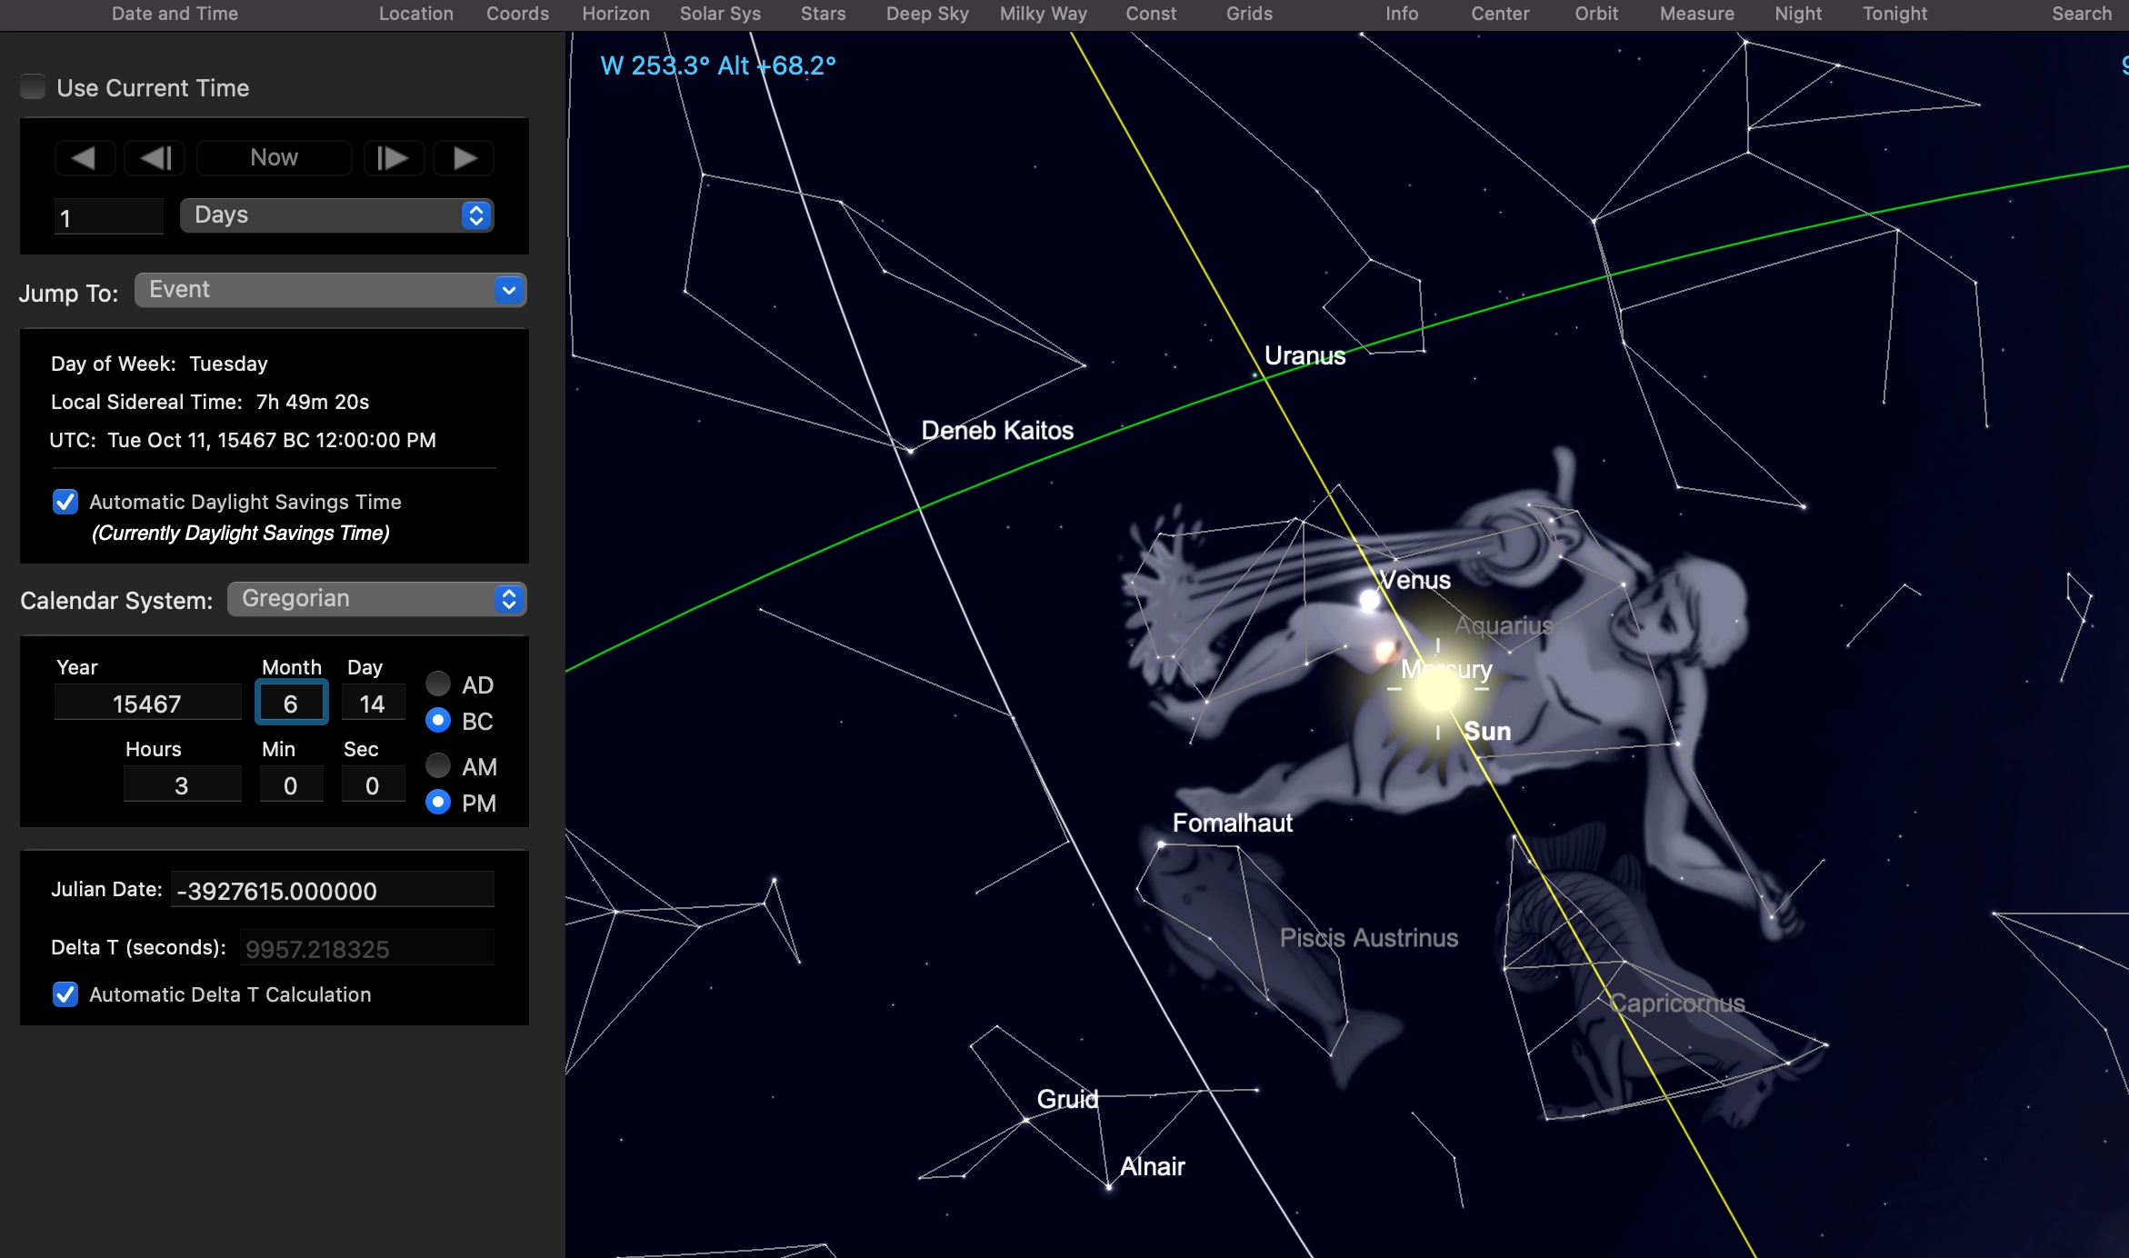Click the time step amount field
This screenshot has height=1258, width=2129.
[109, 217]
